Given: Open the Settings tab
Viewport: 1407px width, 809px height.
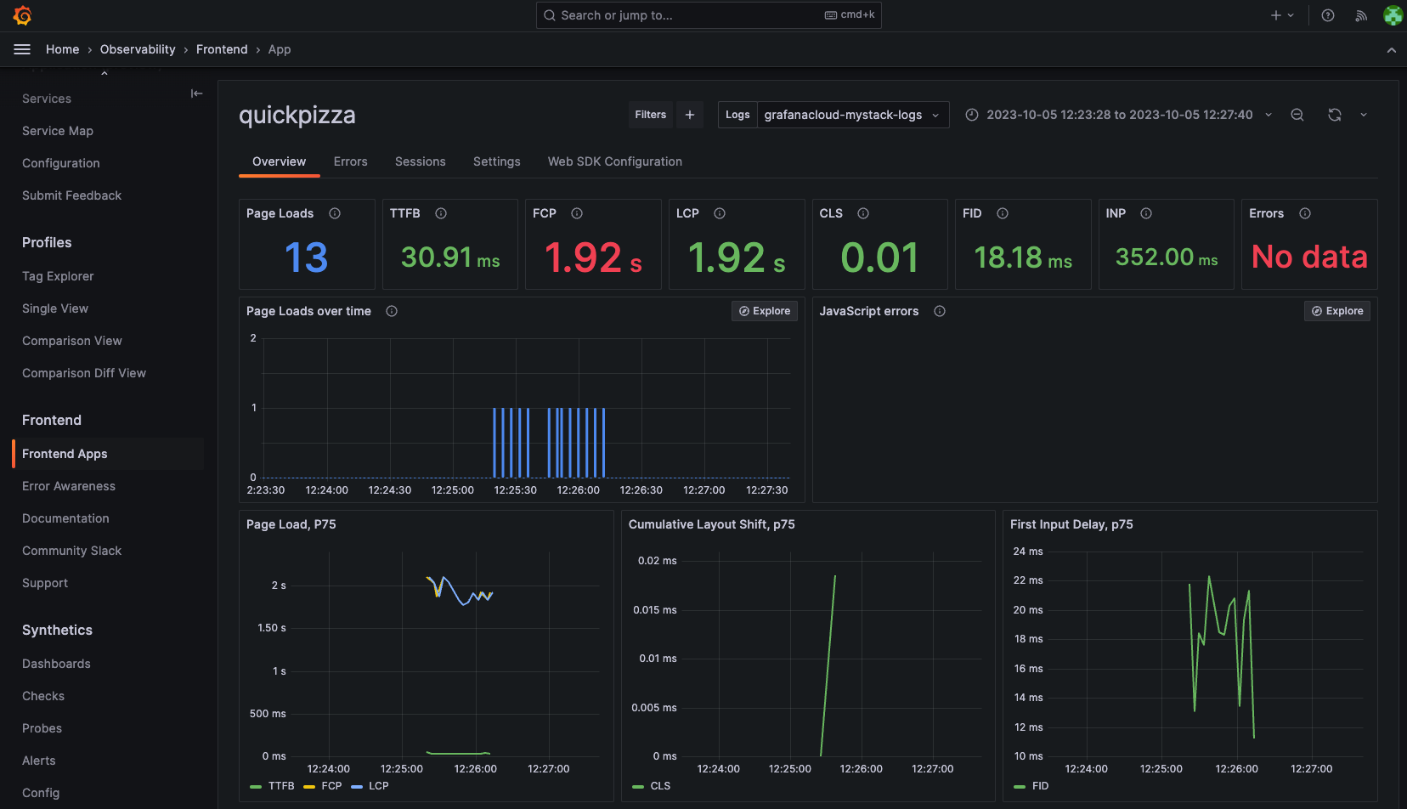Looking at the screenshot, I should point(497,161).
